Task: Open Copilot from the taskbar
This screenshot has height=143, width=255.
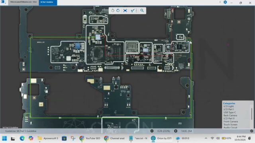Action: tap(31, 138)
